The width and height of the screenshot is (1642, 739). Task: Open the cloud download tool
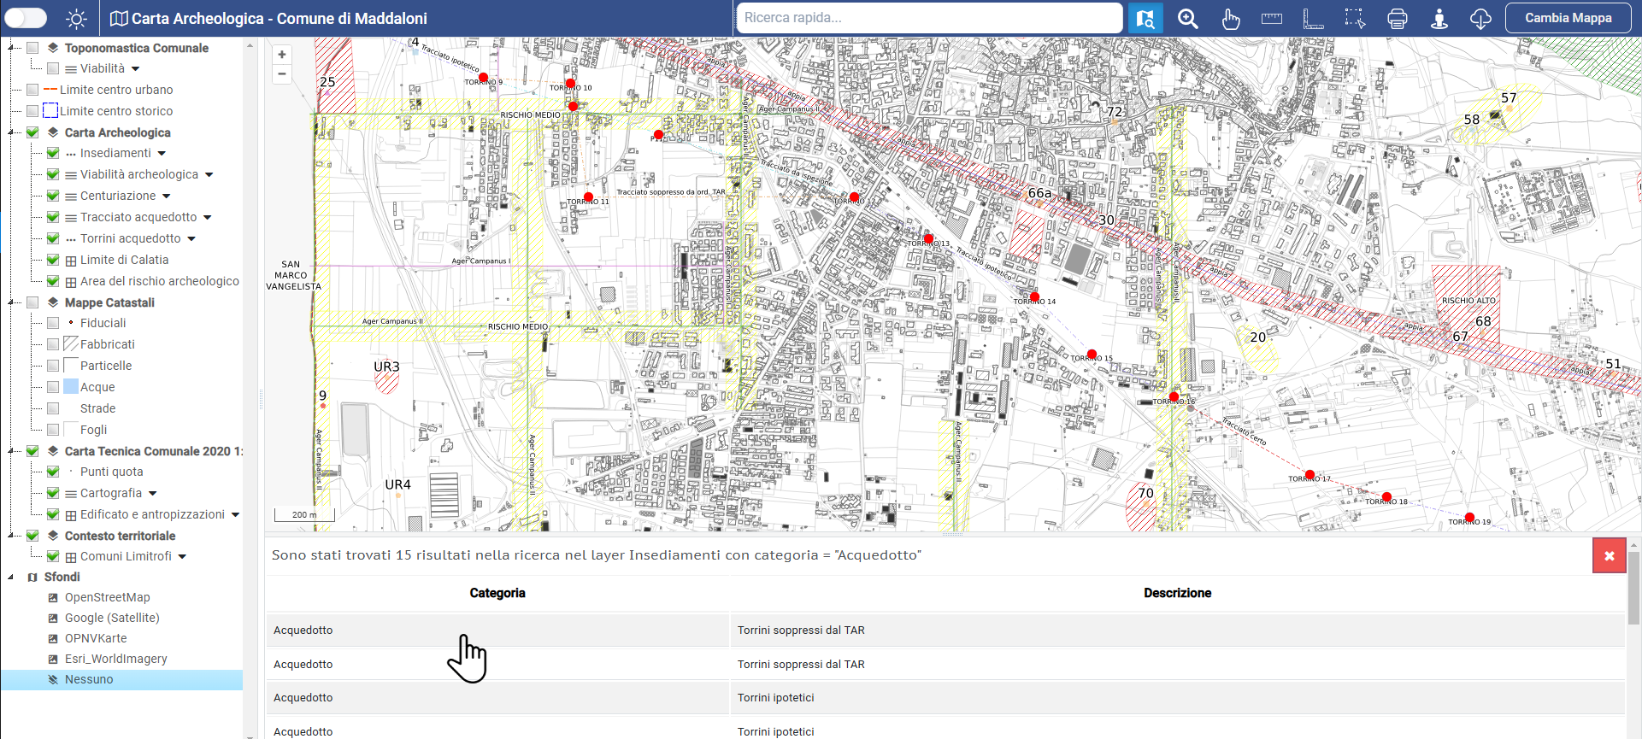[x=1480, y=18]
